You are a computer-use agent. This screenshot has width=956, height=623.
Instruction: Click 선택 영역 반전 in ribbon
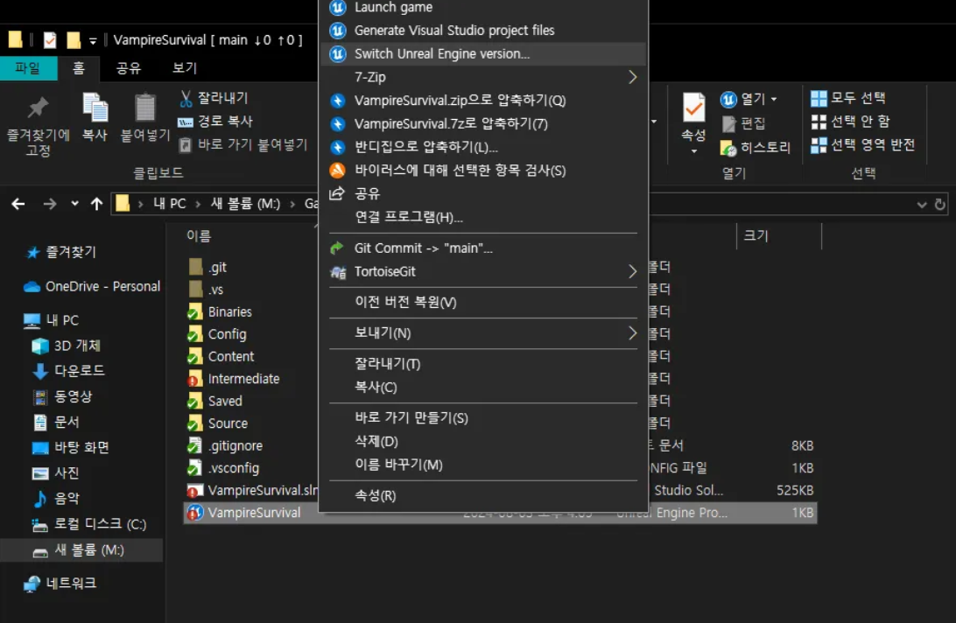tap(862, 145)
